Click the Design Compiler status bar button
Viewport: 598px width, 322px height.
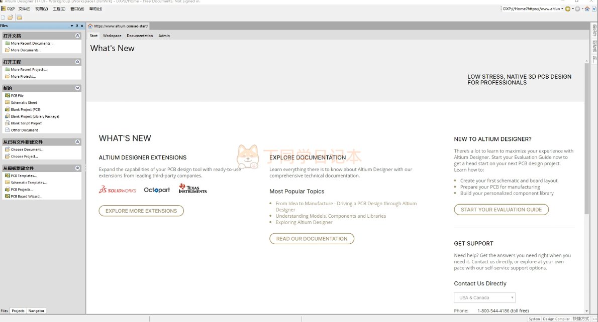tap(556, 319)
